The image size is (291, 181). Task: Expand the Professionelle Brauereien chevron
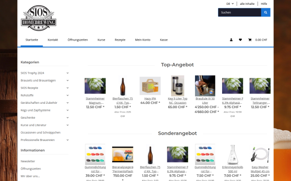pyautogui.click(x=67, y=140)
